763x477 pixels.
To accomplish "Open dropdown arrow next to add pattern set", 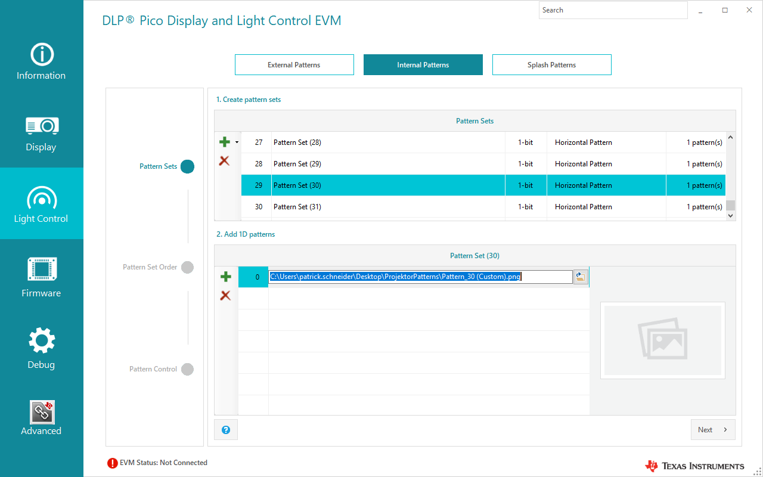I will [x=237, y=143].
